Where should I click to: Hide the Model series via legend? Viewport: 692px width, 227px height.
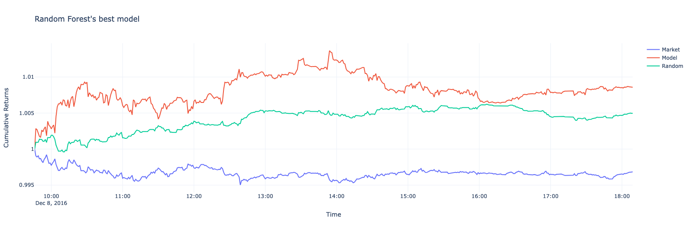[x=669, y=58]
